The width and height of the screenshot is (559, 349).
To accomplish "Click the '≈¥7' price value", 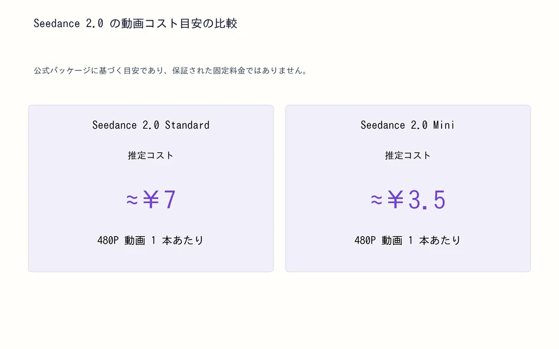I will click(x=151, y=200).
